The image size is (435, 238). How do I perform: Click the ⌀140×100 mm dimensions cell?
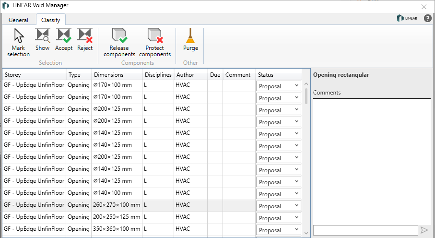[x=117, y=193]
